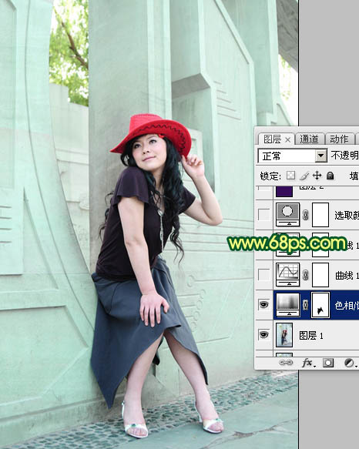Screen dimensions: 359x449
Task: Click the link layers chain icon
Action: coord(286,363)
